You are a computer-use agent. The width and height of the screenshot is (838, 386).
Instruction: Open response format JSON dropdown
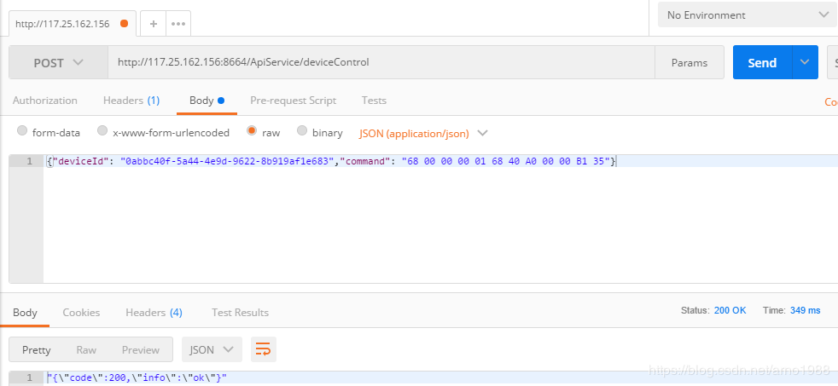coord(212,349)
